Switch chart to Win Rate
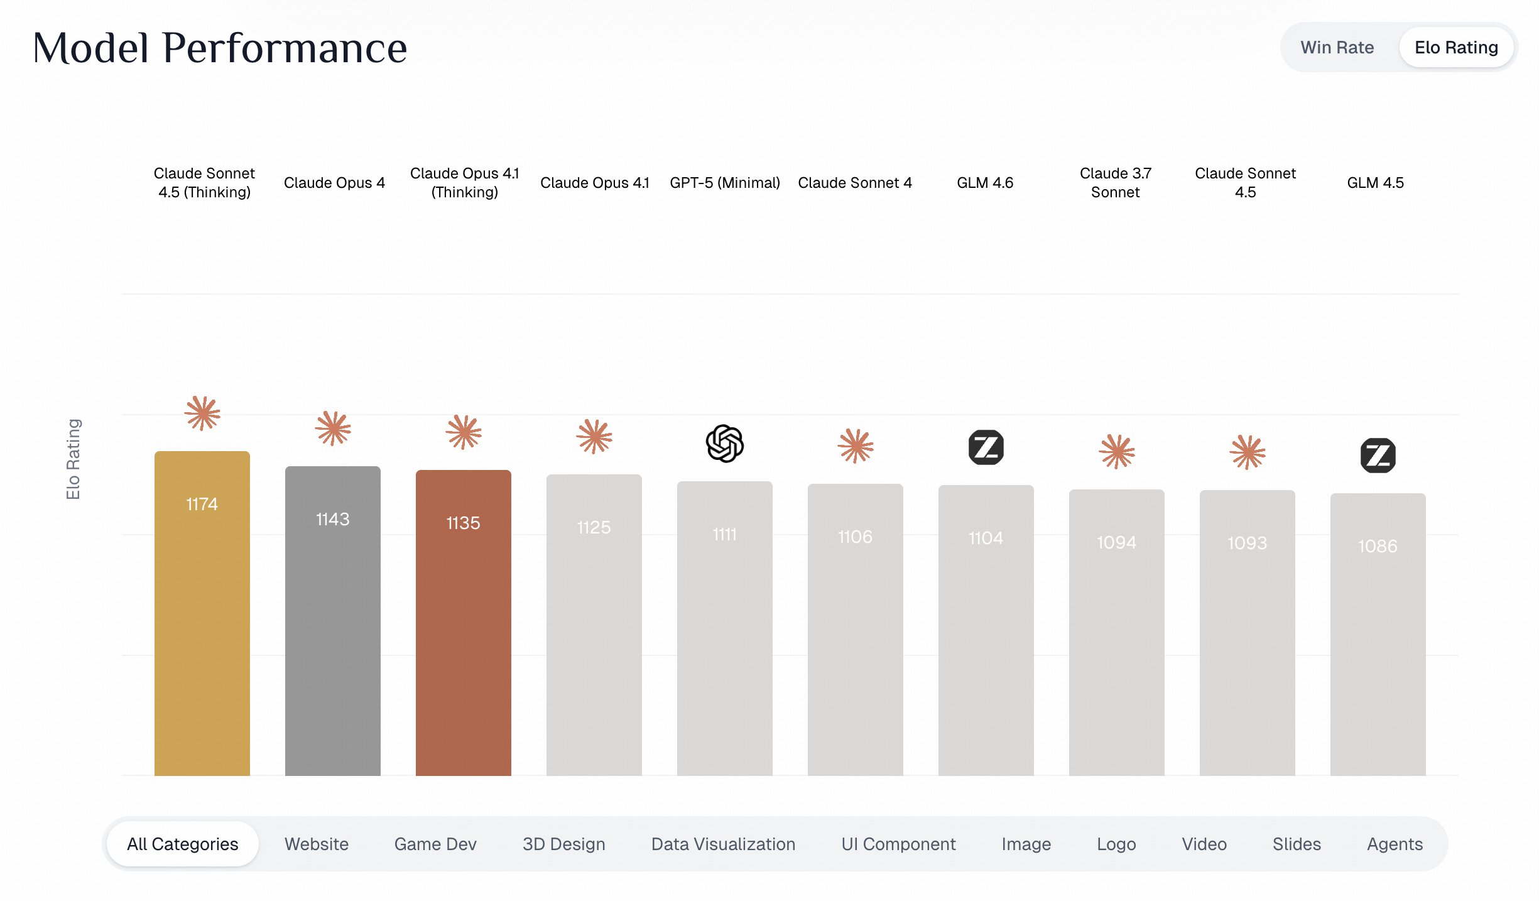The width and height of the screenshot is (1539, 901). click(x=1337, y=48)
